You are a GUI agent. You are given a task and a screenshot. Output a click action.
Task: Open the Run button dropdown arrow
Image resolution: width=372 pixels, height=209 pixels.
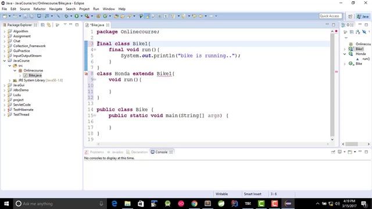[81, 16]
